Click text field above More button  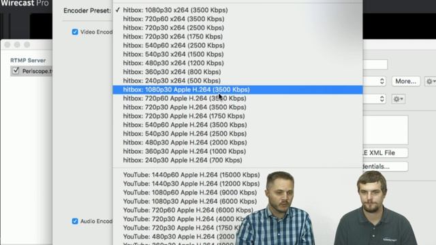tap(375, 65)
